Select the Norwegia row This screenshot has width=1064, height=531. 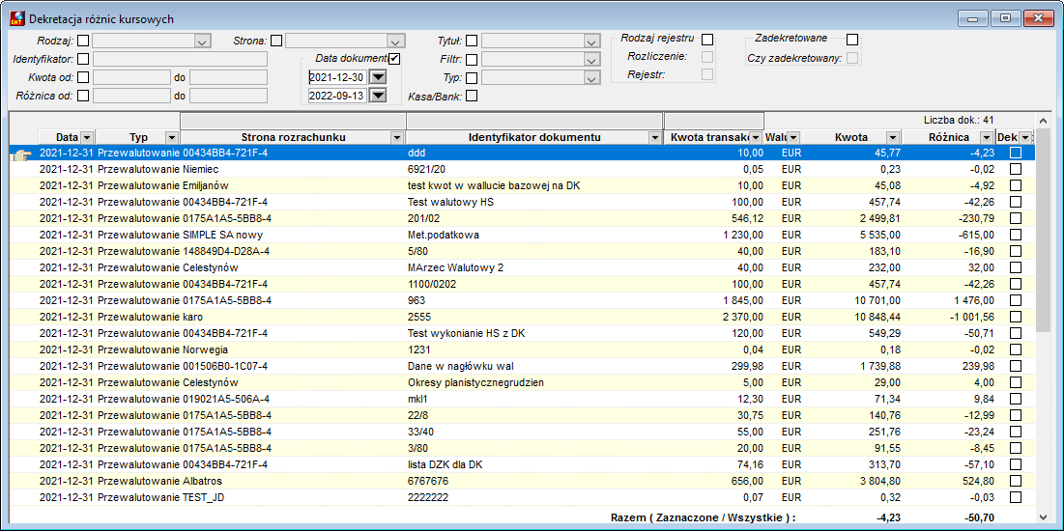pyautogui.click(x=523, y=349)
